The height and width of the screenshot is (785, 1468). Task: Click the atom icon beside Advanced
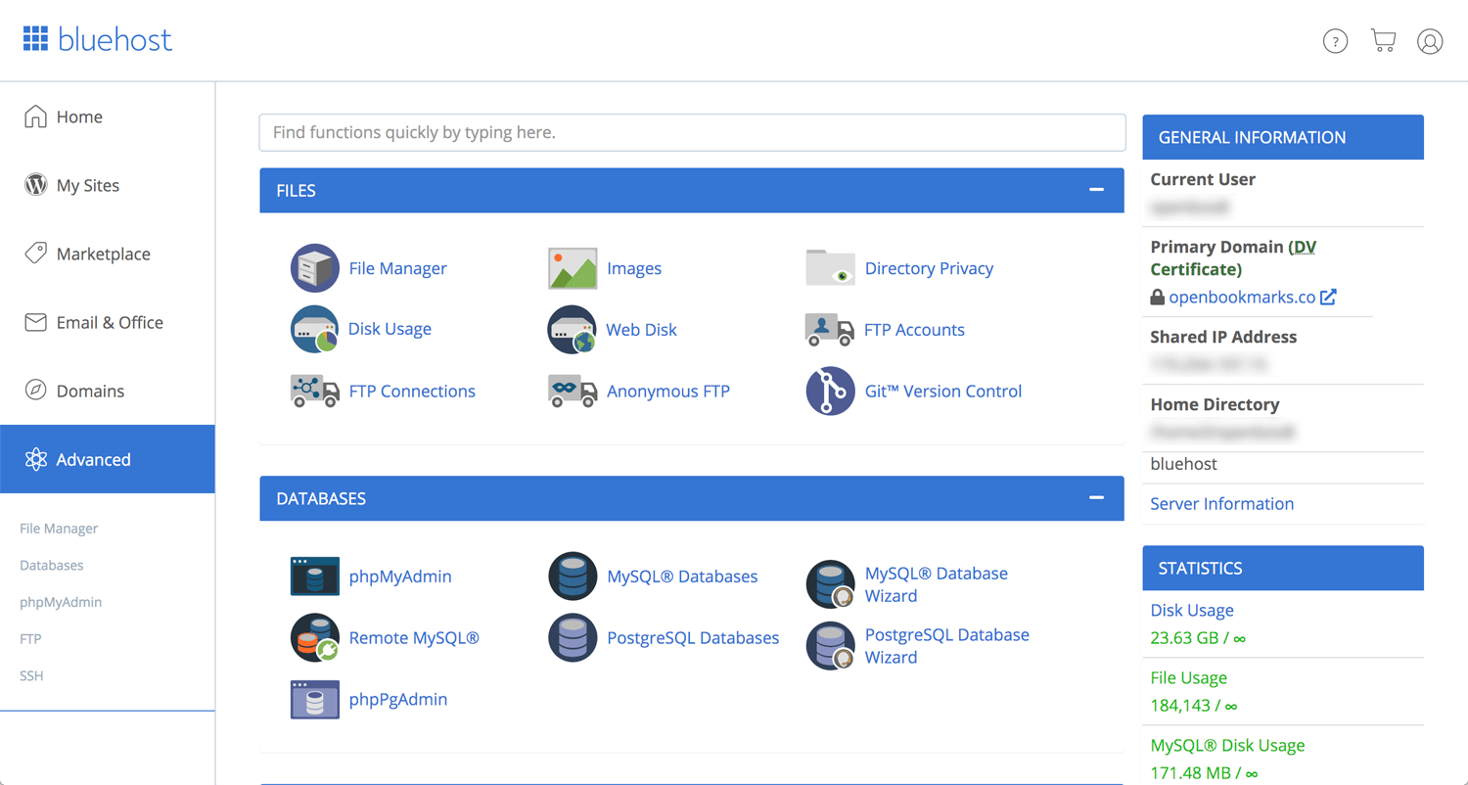(x=35, y=459)
